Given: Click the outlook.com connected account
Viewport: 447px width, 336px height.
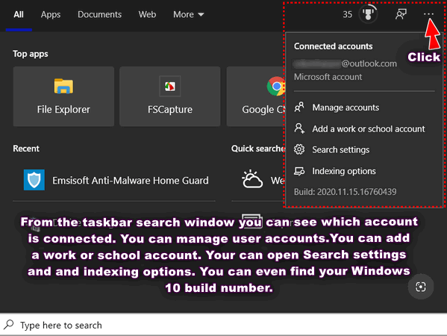Looking at the screenshot, I should tap(346, 63).
